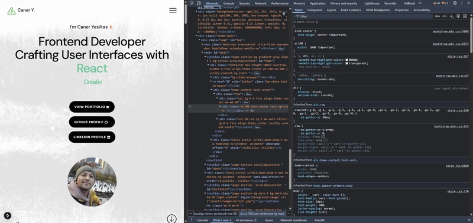Viewport: 473px width, 223px height.
Task: Click the filter styles input field
Action: [x=364, y=17]
